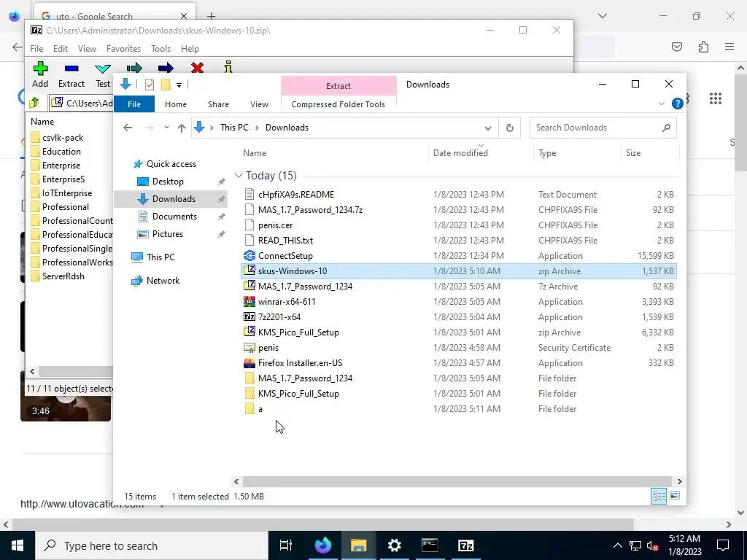Open 7-Zip Help menu
Image resolution: width=747 pixels, height=560 pixels.
click(190, 49)
